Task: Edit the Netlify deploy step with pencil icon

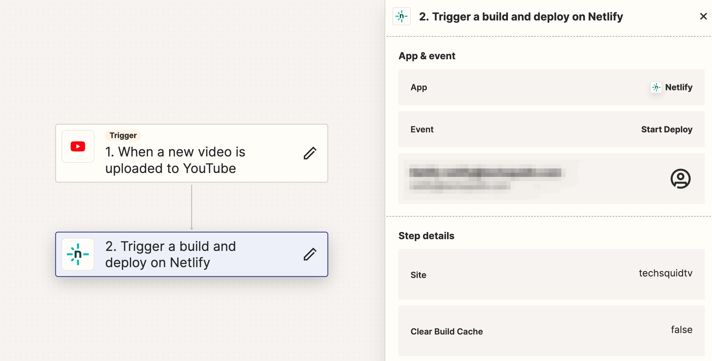Action: (x=310, y=254)
